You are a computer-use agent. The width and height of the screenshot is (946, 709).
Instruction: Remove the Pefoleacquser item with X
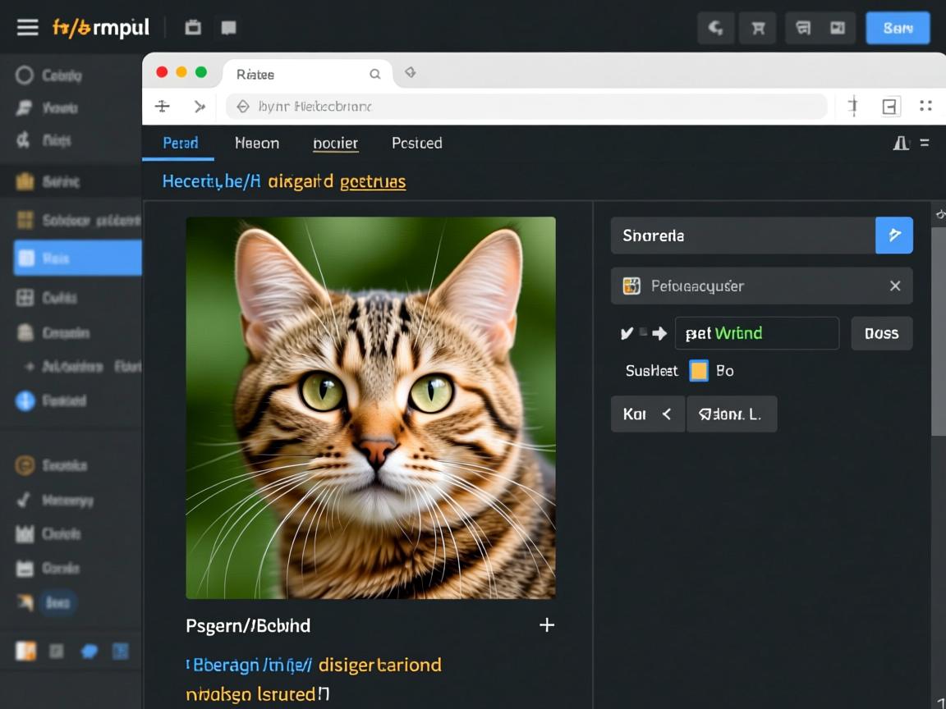895,286
